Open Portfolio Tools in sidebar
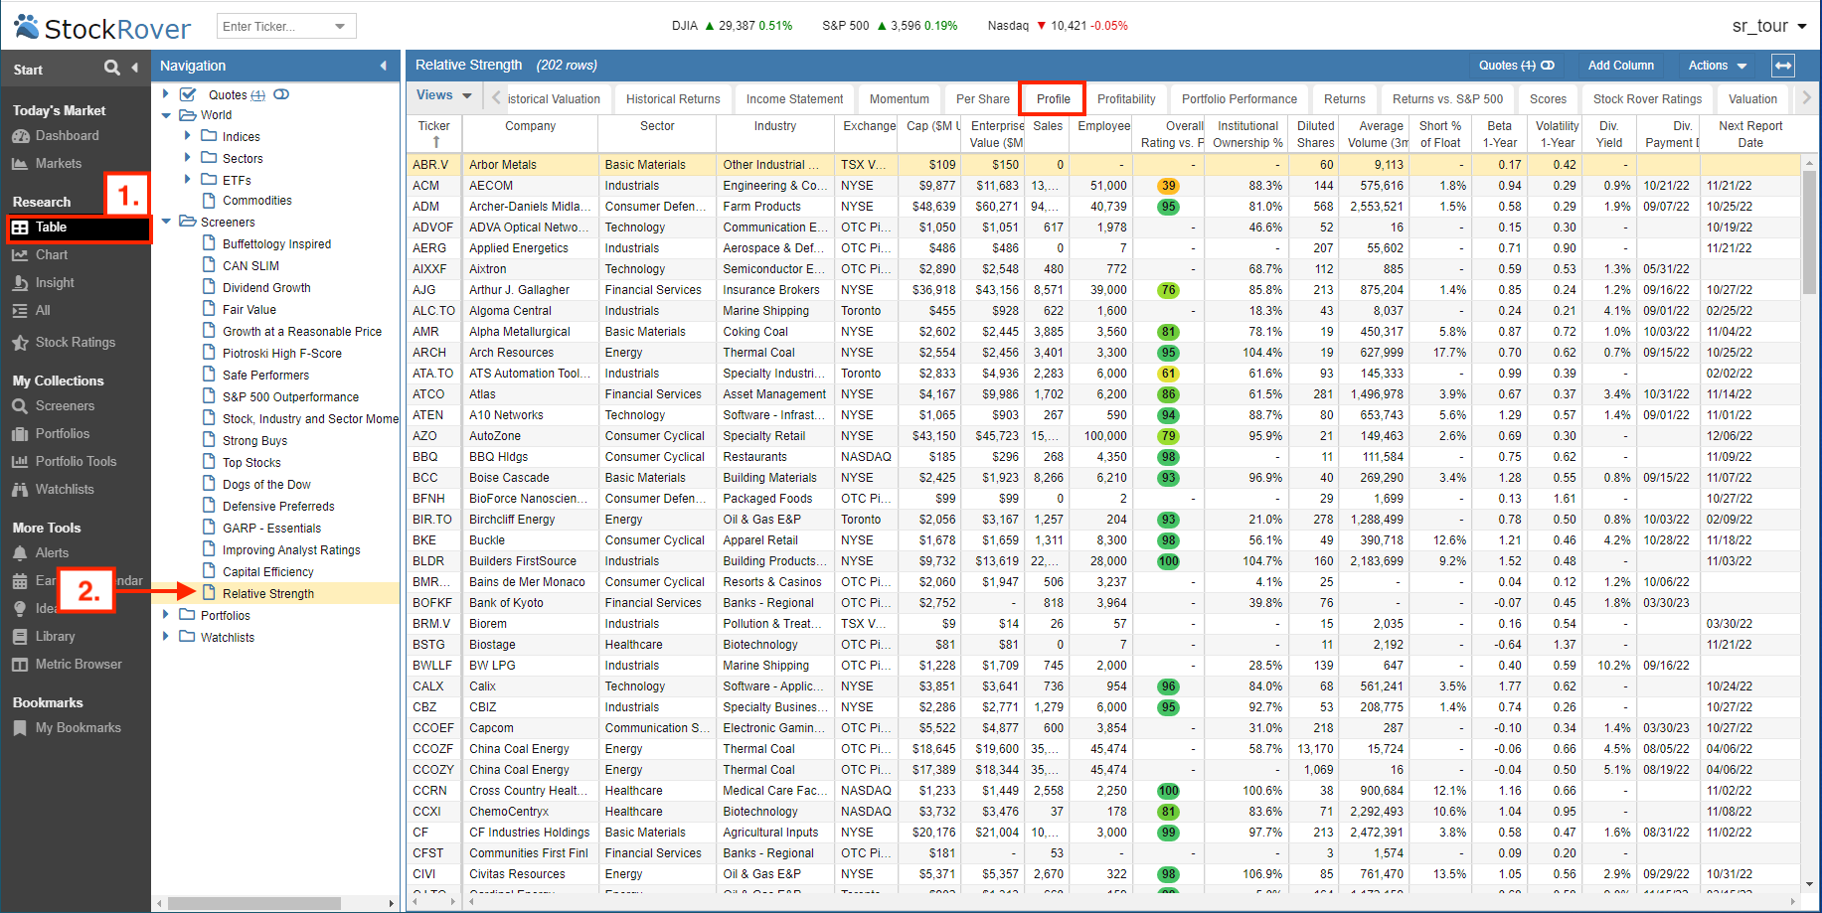1822x913 pixels. click(76, 461)
